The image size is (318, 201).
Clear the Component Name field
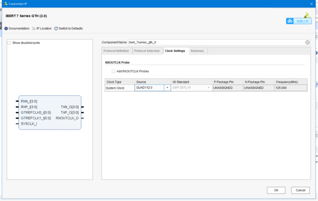tap(307, 42)
